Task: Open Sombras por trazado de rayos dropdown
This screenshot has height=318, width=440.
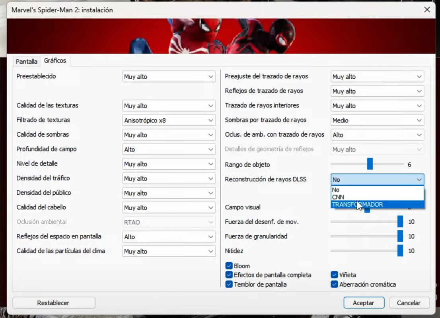Action: click(x=377, y=120)
